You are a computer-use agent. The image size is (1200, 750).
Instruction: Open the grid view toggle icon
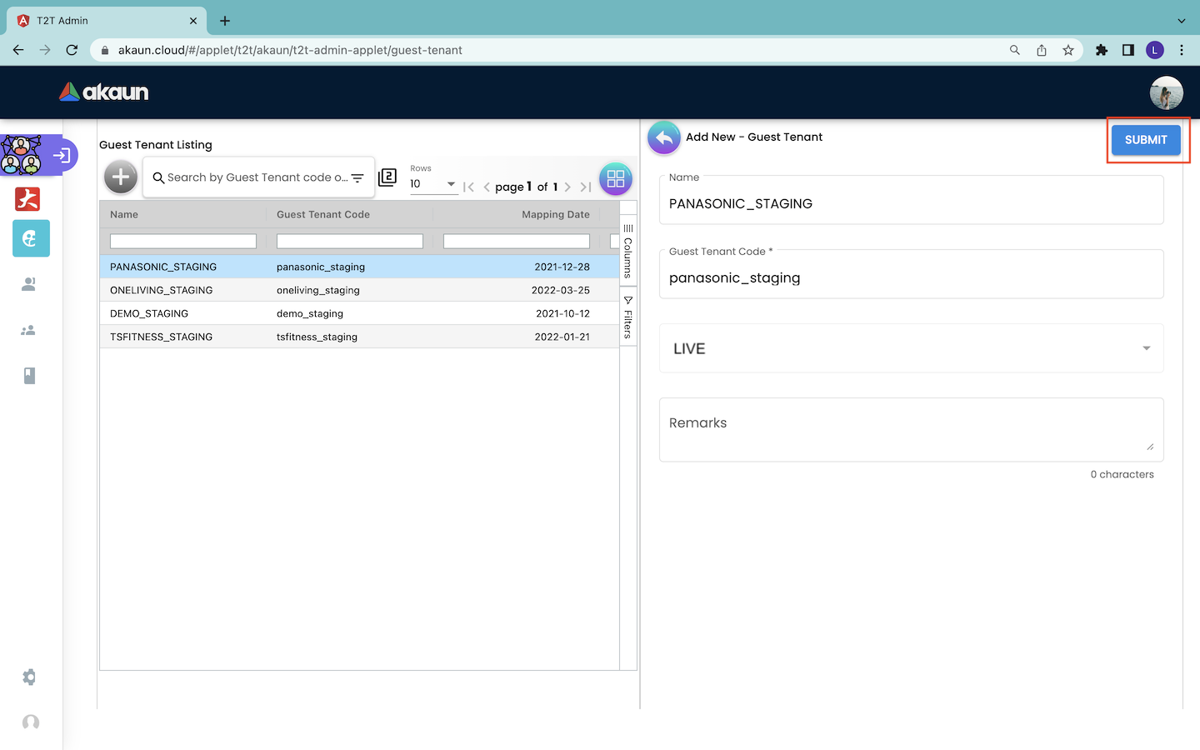point(616,178)
